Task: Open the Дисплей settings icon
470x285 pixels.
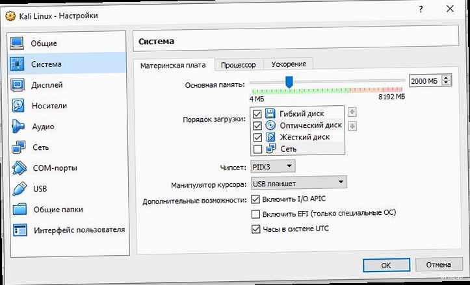Action: tap(19, 85)
